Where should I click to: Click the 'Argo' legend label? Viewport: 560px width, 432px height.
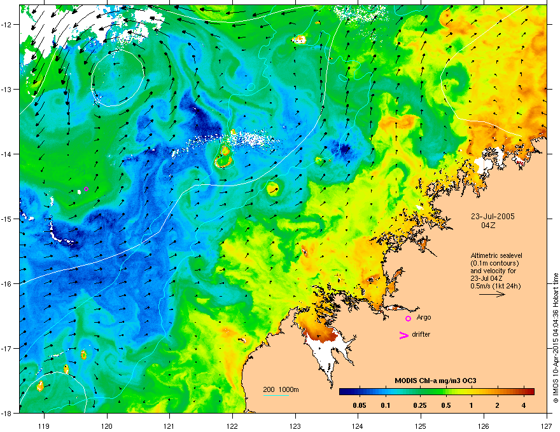coord(424,317)
